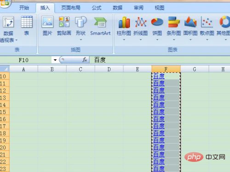Insert a Scatter chart (散点图)
Viewport: 230px width, 172px height.
point(207,29)
